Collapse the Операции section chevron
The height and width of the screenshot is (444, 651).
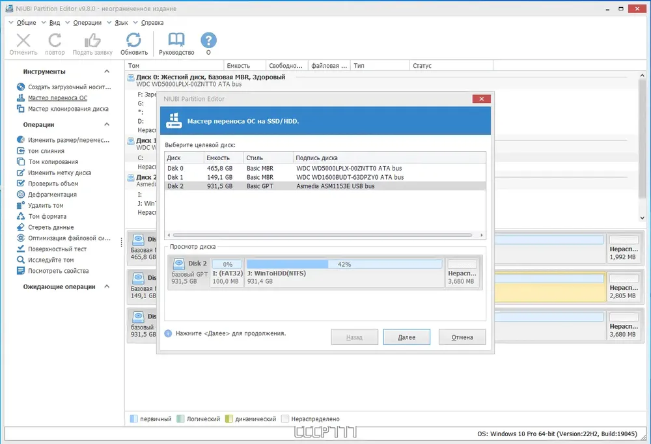(107, 124)
